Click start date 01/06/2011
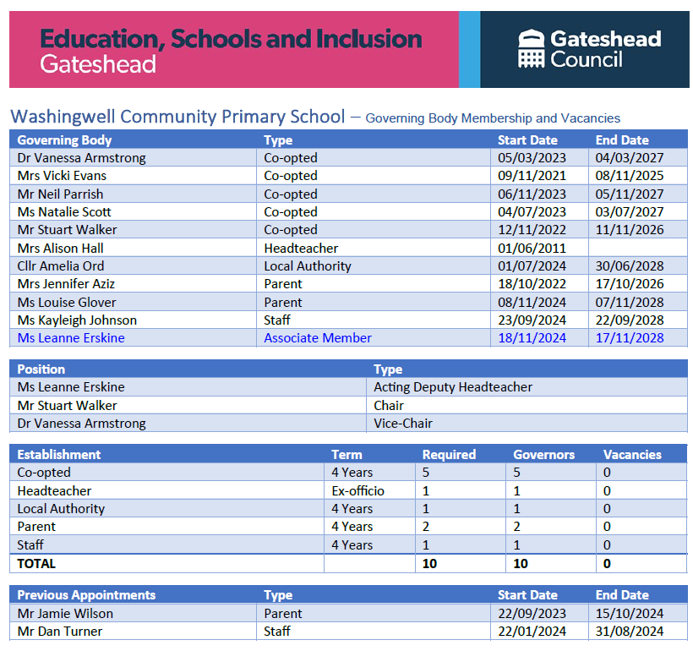 [532, 249]
